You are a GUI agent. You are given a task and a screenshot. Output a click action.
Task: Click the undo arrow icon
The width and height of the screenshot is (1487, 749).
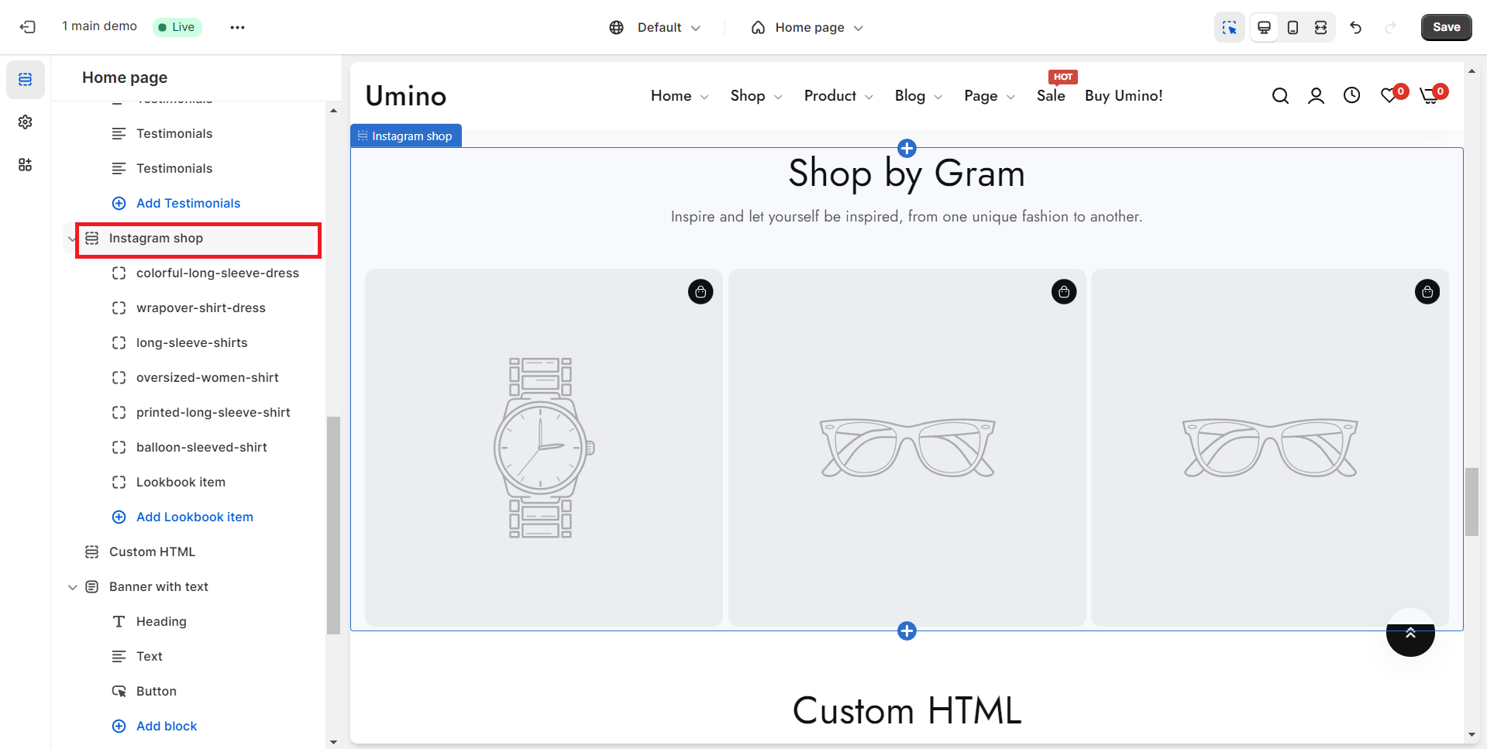1355,27
